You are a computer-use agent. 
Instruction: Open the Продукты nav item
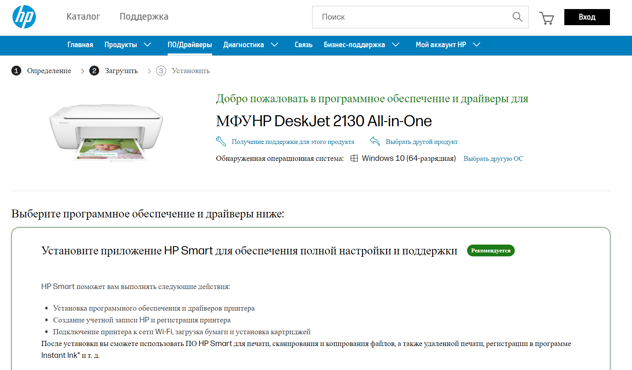click(x=121, y=45)
